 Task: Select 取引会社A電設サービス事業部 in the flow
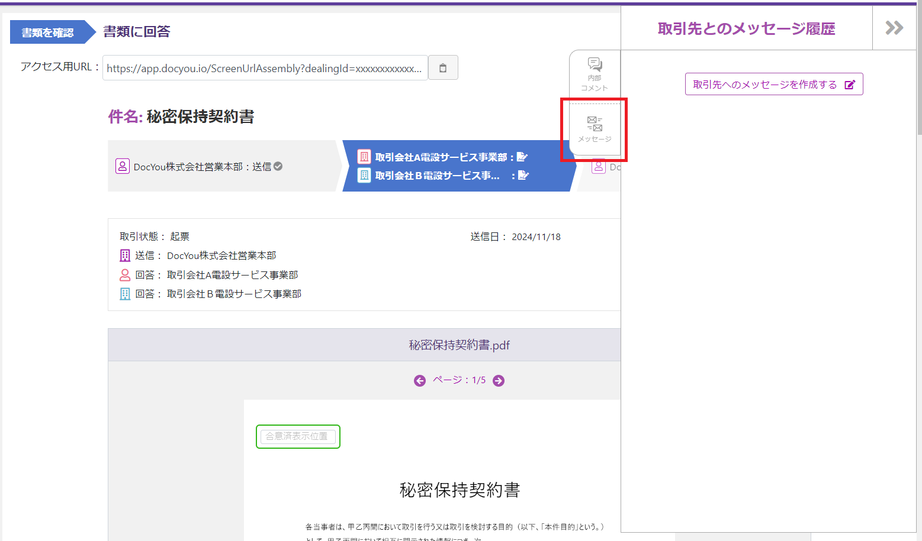[x=441, y=157]
